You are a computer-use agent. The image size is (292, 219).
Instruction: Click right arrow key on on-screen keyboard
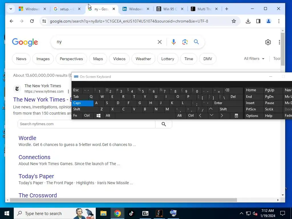pyautogui.click(x=222, y=116)
